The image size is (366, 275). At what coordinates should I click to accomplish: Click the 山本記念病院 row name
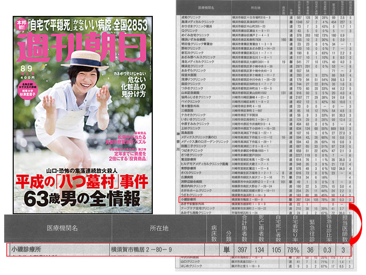190,93
